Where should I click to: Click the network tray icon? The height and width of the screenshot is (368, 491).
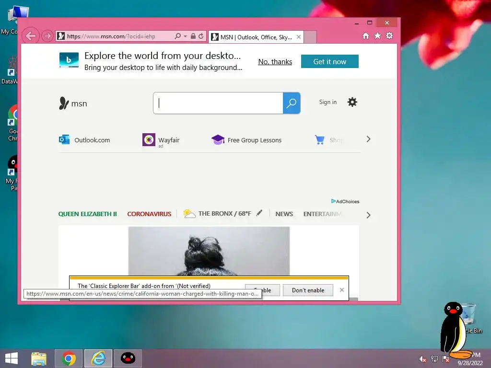pos(434,359)
